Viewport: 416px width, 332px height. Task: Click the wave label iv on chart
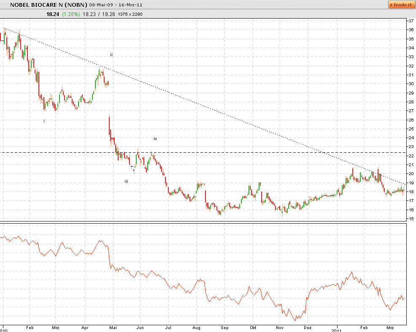tap(155, 139)
